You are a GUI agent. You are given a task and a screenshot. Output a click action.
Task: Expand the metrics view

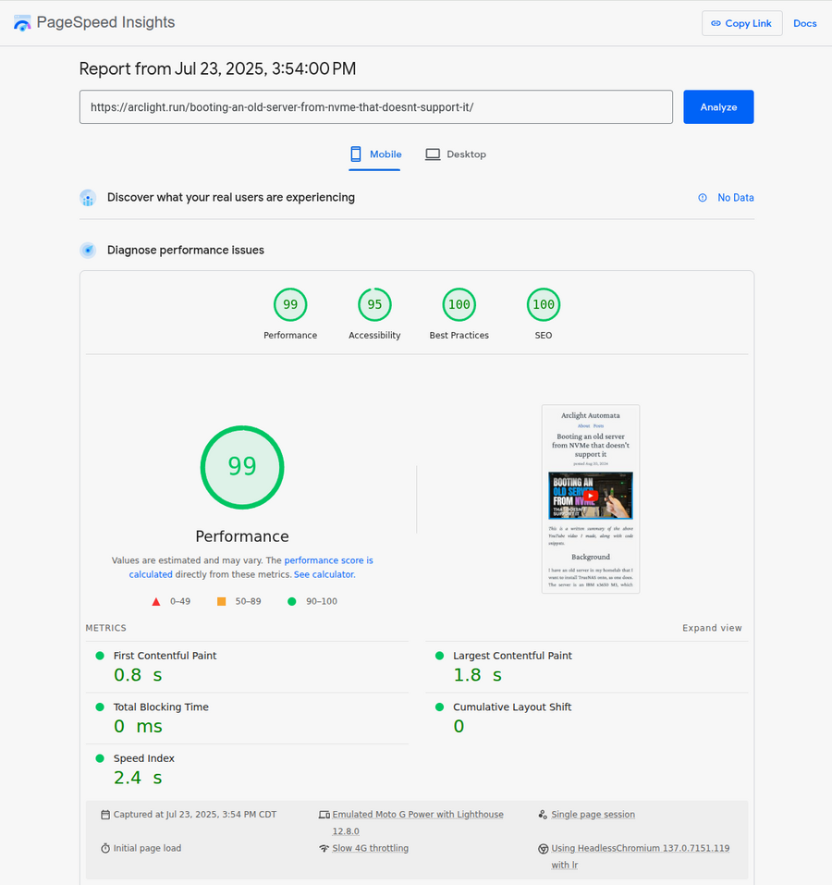712,628
